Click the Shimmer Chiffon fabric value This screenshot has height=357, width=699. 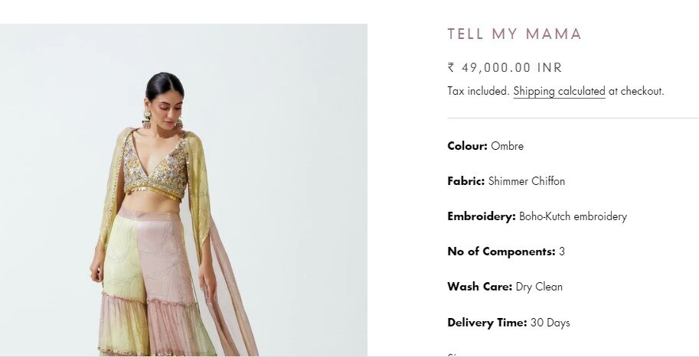pyautogui.click(x=527, y=181)
